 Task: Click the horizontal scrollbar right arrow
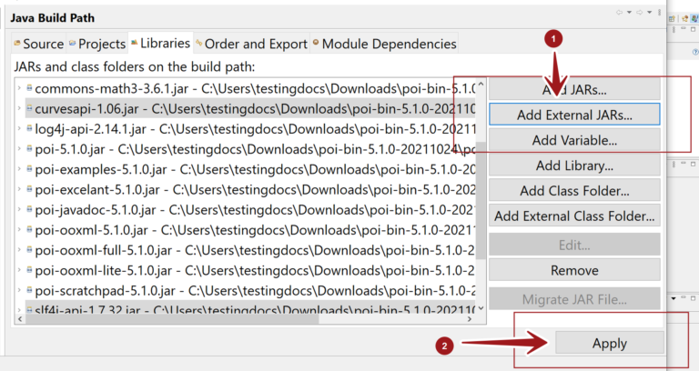tap(470, 318)
